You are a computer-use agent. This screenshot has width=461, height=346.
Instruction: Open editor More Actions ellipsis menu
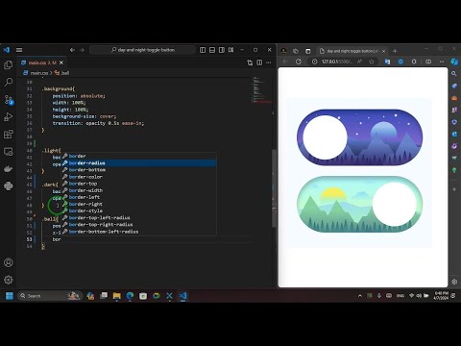(x=269, y=62)
